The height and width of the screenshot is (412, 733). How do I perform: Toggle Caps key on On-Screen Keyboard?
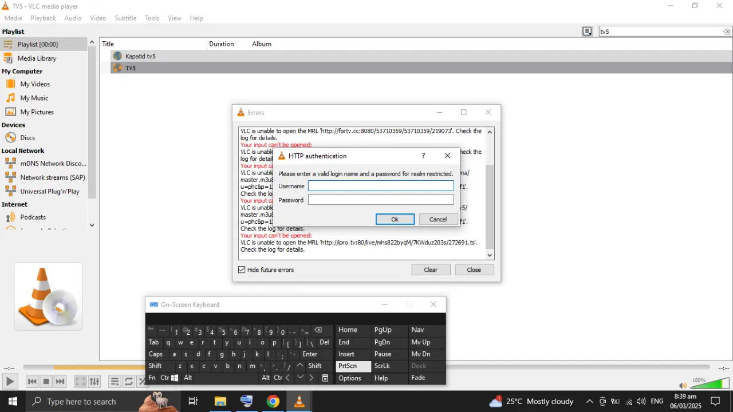pos(156,354)
